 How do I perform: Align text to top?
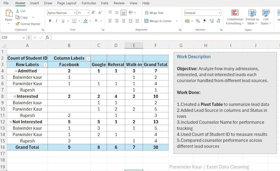click(x=110, y=12)
